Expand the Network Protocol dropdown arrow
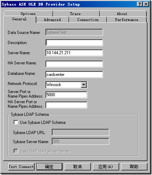 tap(84, 85)
